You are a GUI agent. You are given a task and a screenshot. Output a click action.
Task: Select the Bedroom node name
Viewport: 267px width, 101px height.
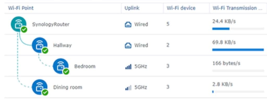tap(85, 66)
